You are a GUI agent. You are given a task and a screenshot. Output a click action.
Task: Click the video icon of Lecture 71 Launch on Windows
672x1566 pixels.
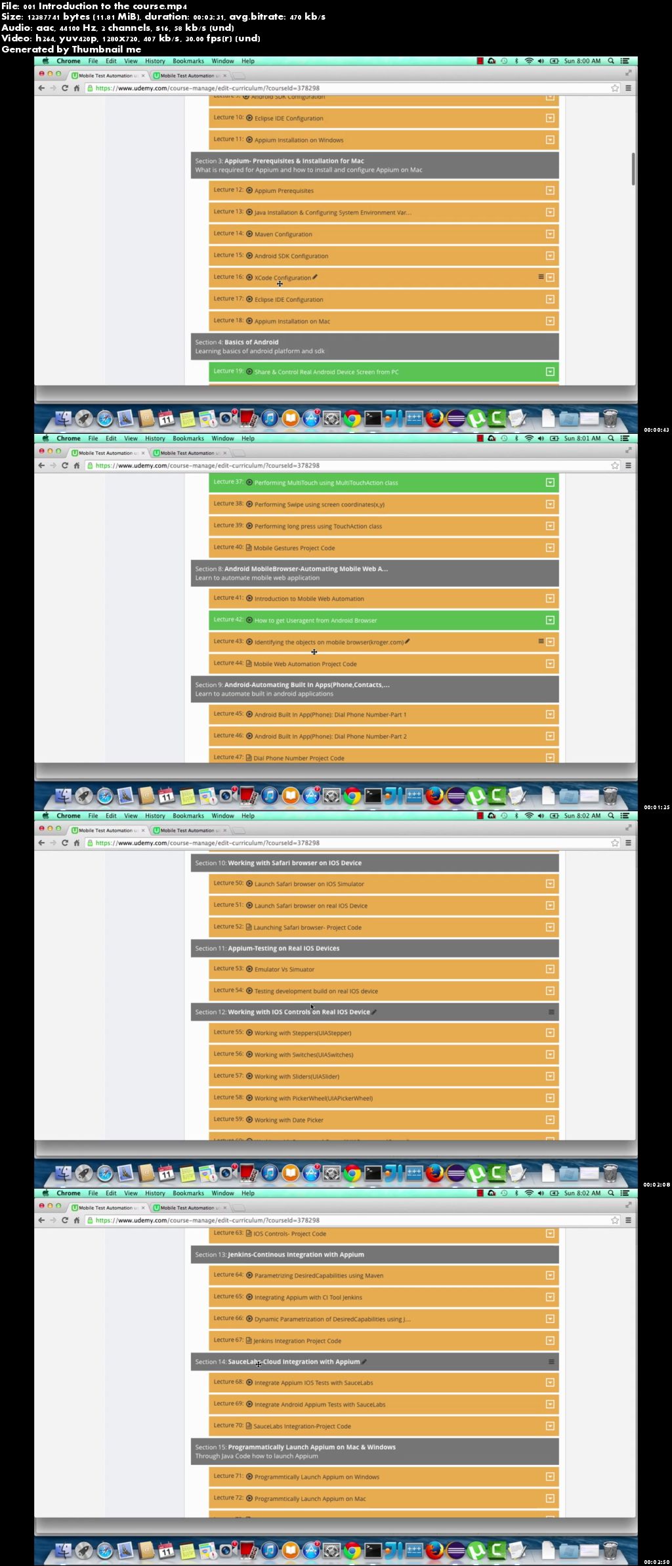tap(249, 1477)
